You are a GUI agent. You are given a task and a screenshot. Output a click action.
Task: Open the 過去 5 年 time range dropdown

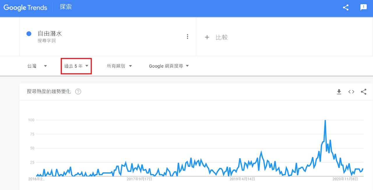76,66
